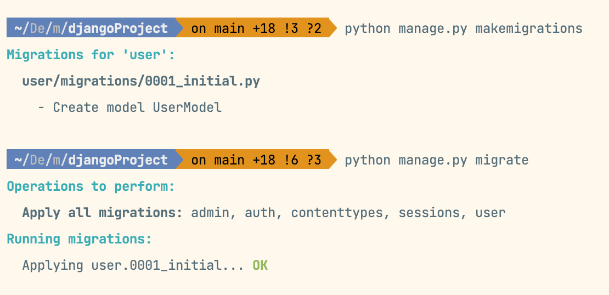Click the green OK status text

tap(260, 265)
